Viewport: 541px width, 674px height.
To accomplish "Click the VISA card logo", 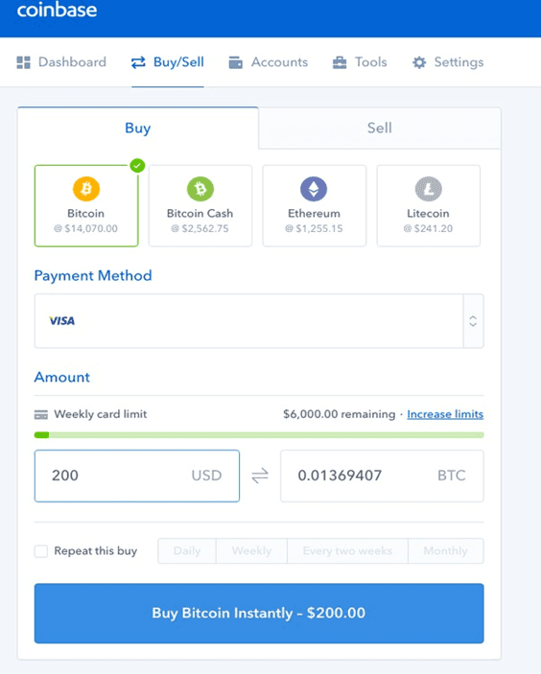I will [62, 320].
